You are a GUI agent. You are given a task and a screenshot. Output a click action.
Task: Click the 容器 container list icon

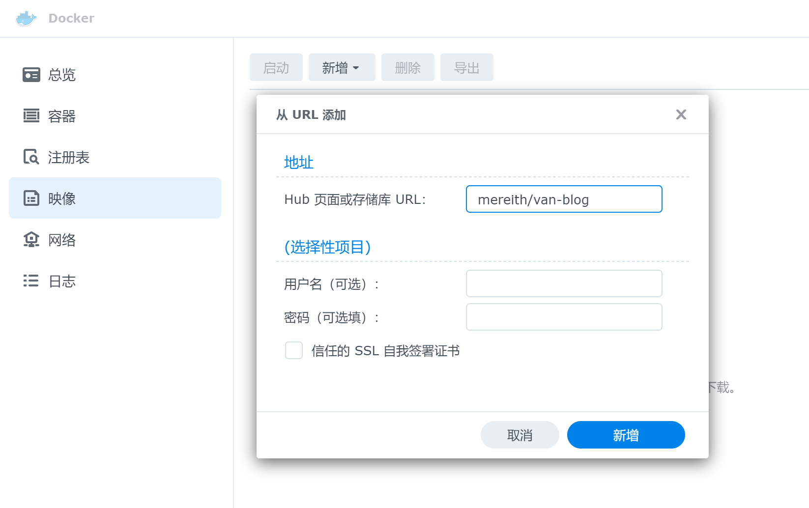coord(31,116)
